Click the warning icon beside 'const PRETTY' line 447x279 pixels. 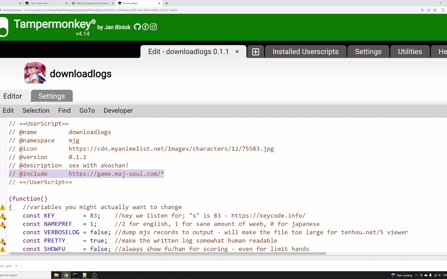(x=3, y=242)
